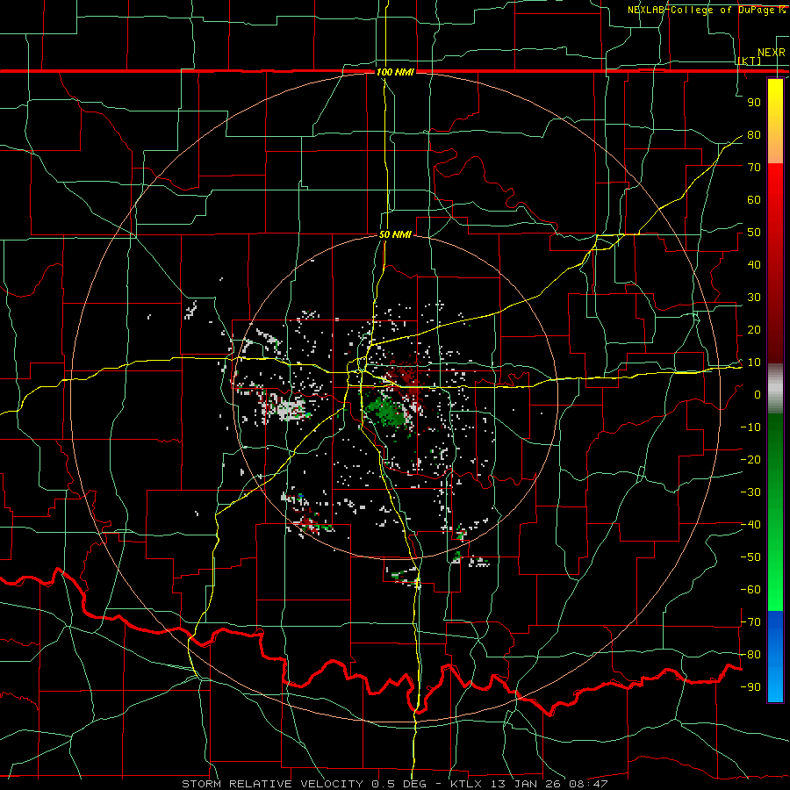This screenshot has width=790, height=790.
Task: Select the "-70" scale value
Action: [x=750, y=622]
